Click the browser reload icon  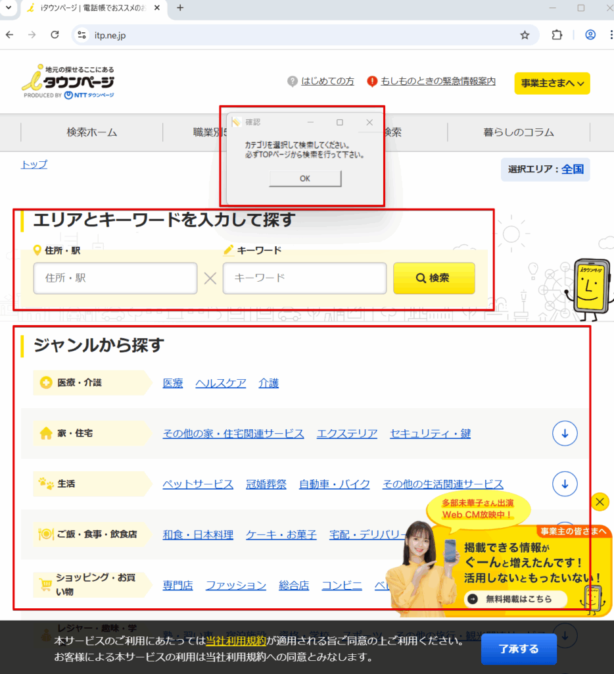pos(55,35)
